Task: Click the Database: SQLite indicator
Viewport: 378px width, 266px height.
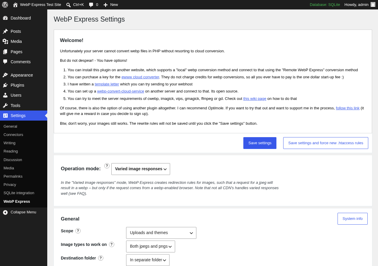Action: pyautogui.click(x=325, y=4)
